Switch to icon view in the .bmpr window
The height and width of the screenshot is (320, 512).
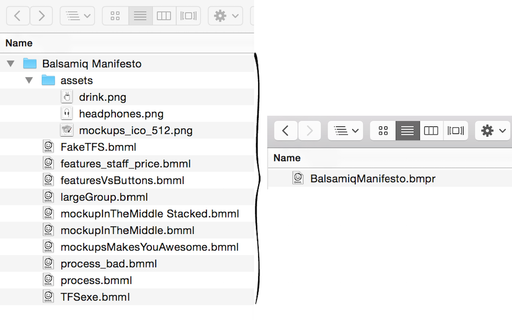[x=383, y=131]
